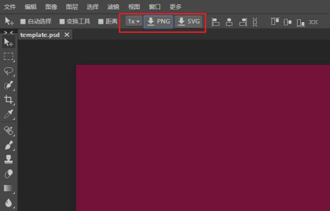The height and width of the screenshot is (211, 330).
Task: Choose the Crop tool
Action: click(8, 99)
